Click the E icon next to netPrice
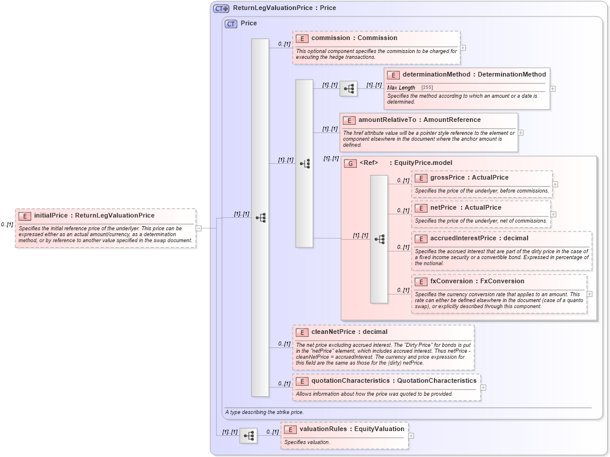This screenshot has height=457, width=610. coord(421,208)
